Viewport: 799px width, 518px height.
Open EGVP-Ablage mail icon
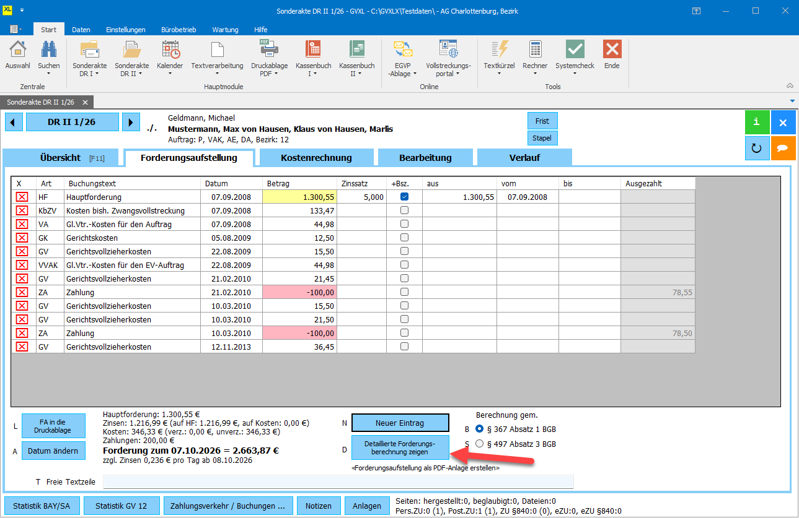[404, 50]
